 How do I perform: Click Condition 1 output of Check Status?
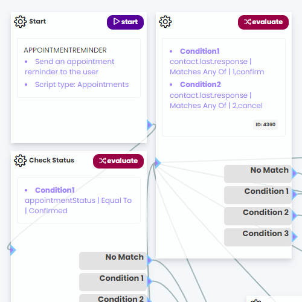coord(113,282)
